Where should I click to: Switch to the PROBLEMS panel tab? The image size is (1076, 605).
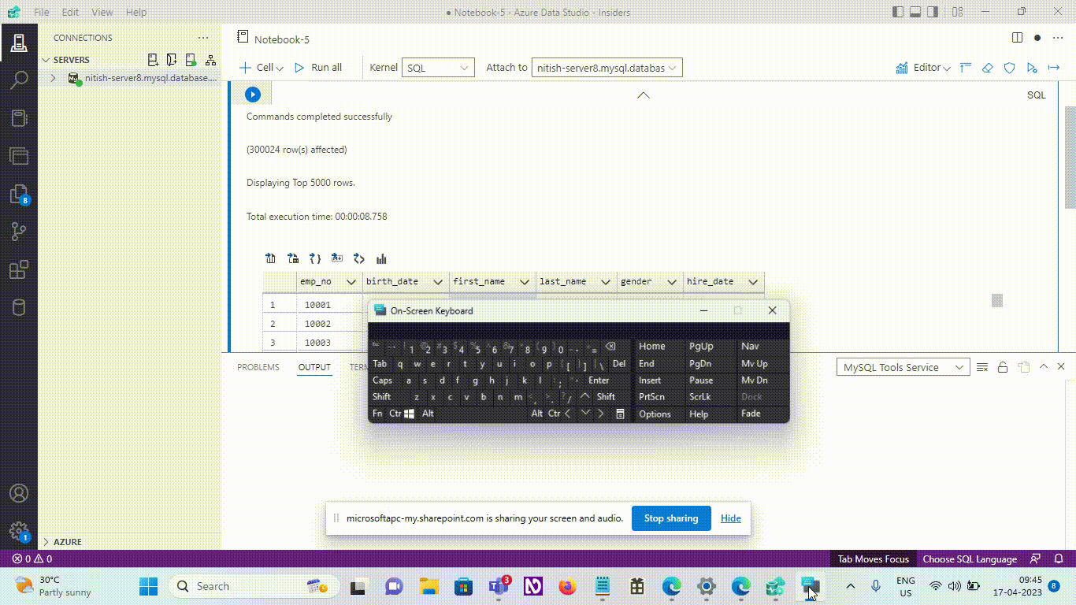[258, 367]
